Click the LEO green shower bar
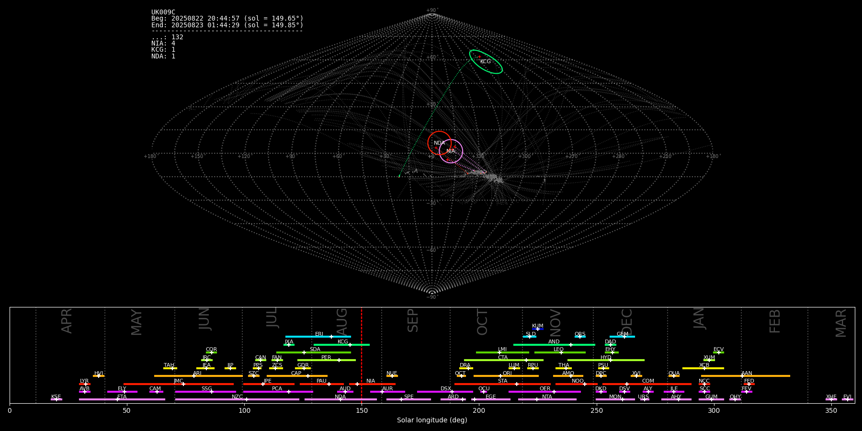Image resolution: width=862 pixels, height=431 pixels. (560, 352)
